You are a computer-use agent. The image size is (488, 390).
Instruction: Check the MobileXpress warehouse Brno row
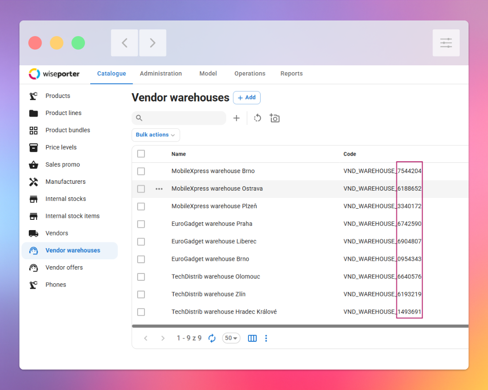click(x=141, y=172)
